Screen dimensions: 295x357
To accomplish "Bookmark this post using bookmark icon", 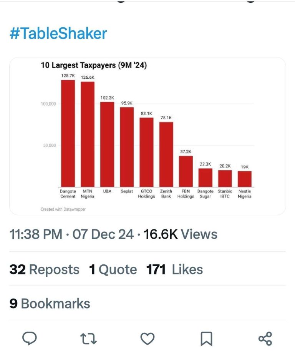I will pyautogui.click(x=206, y=339).
